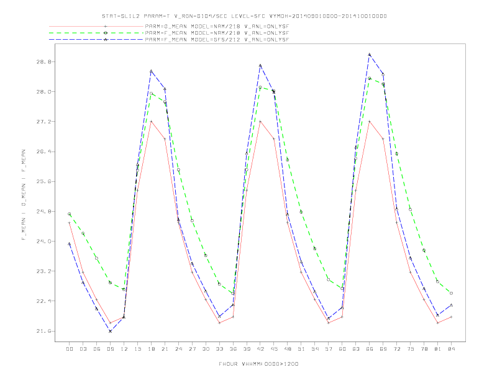
Task: Click x-axis forecast hour label 18
Action: click(151, 349)
